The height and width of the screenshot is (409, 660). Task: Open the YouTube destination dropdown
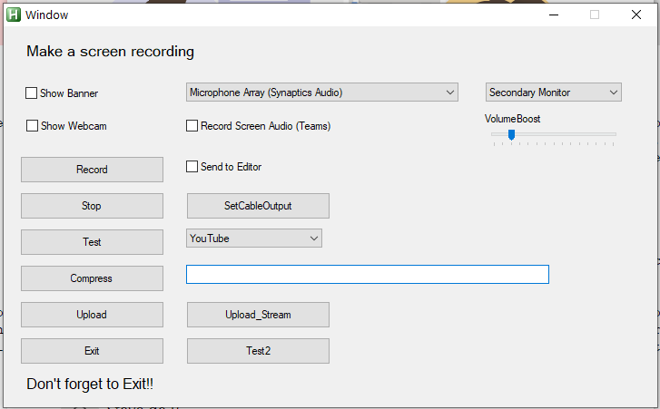[254, 239]
